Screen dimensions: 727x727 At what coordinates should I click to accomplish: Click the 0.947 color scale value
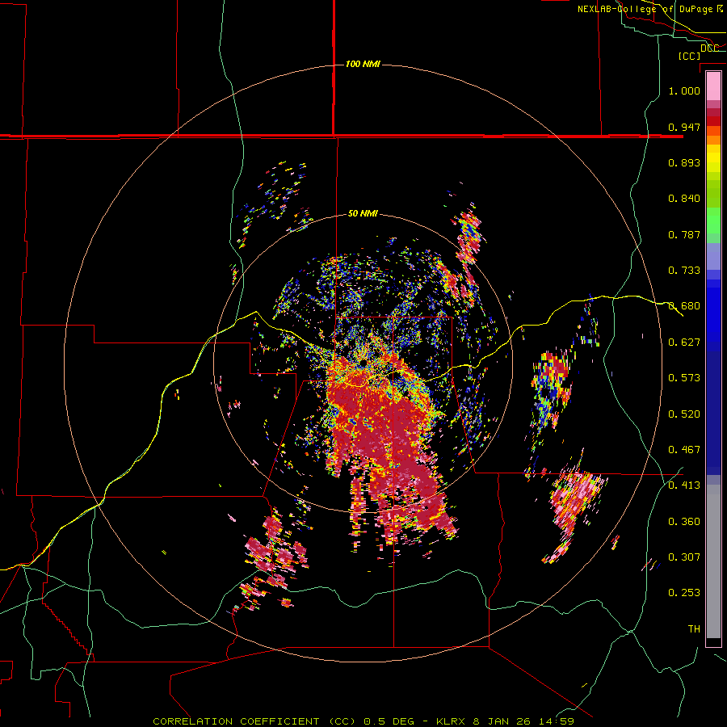coord(684,127)
